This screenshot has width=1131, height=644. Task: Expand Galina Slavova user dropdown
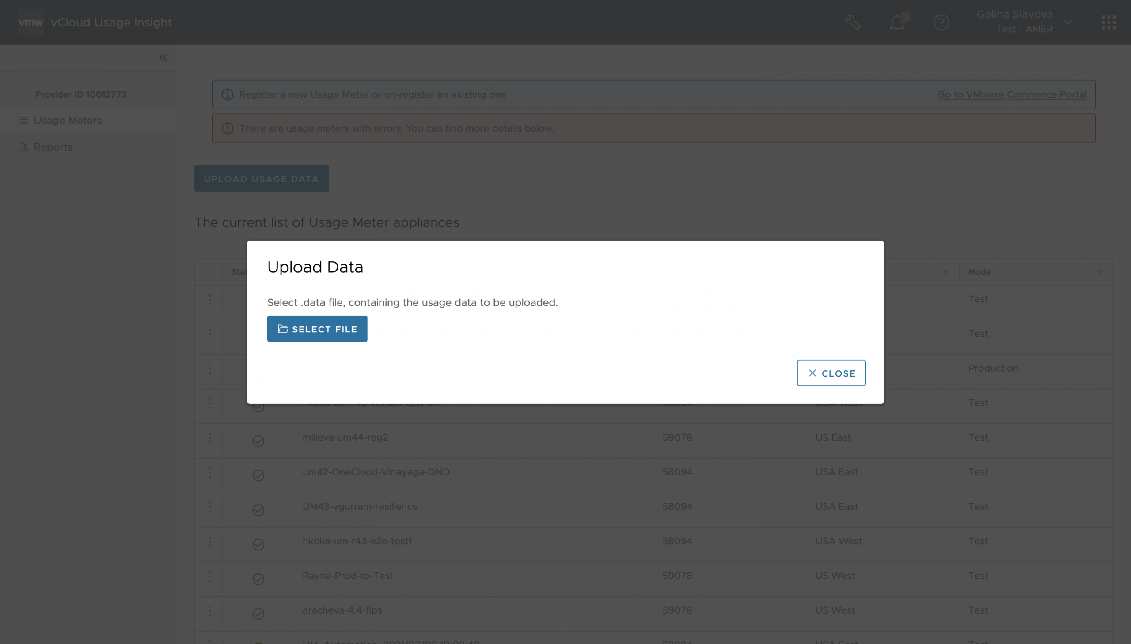point(1067,22)
